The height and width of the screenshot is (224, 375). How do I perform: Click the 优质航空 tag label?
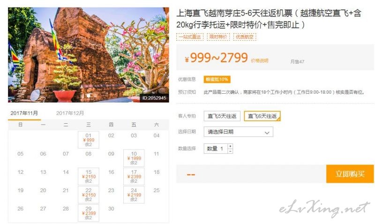coord(245,37)
